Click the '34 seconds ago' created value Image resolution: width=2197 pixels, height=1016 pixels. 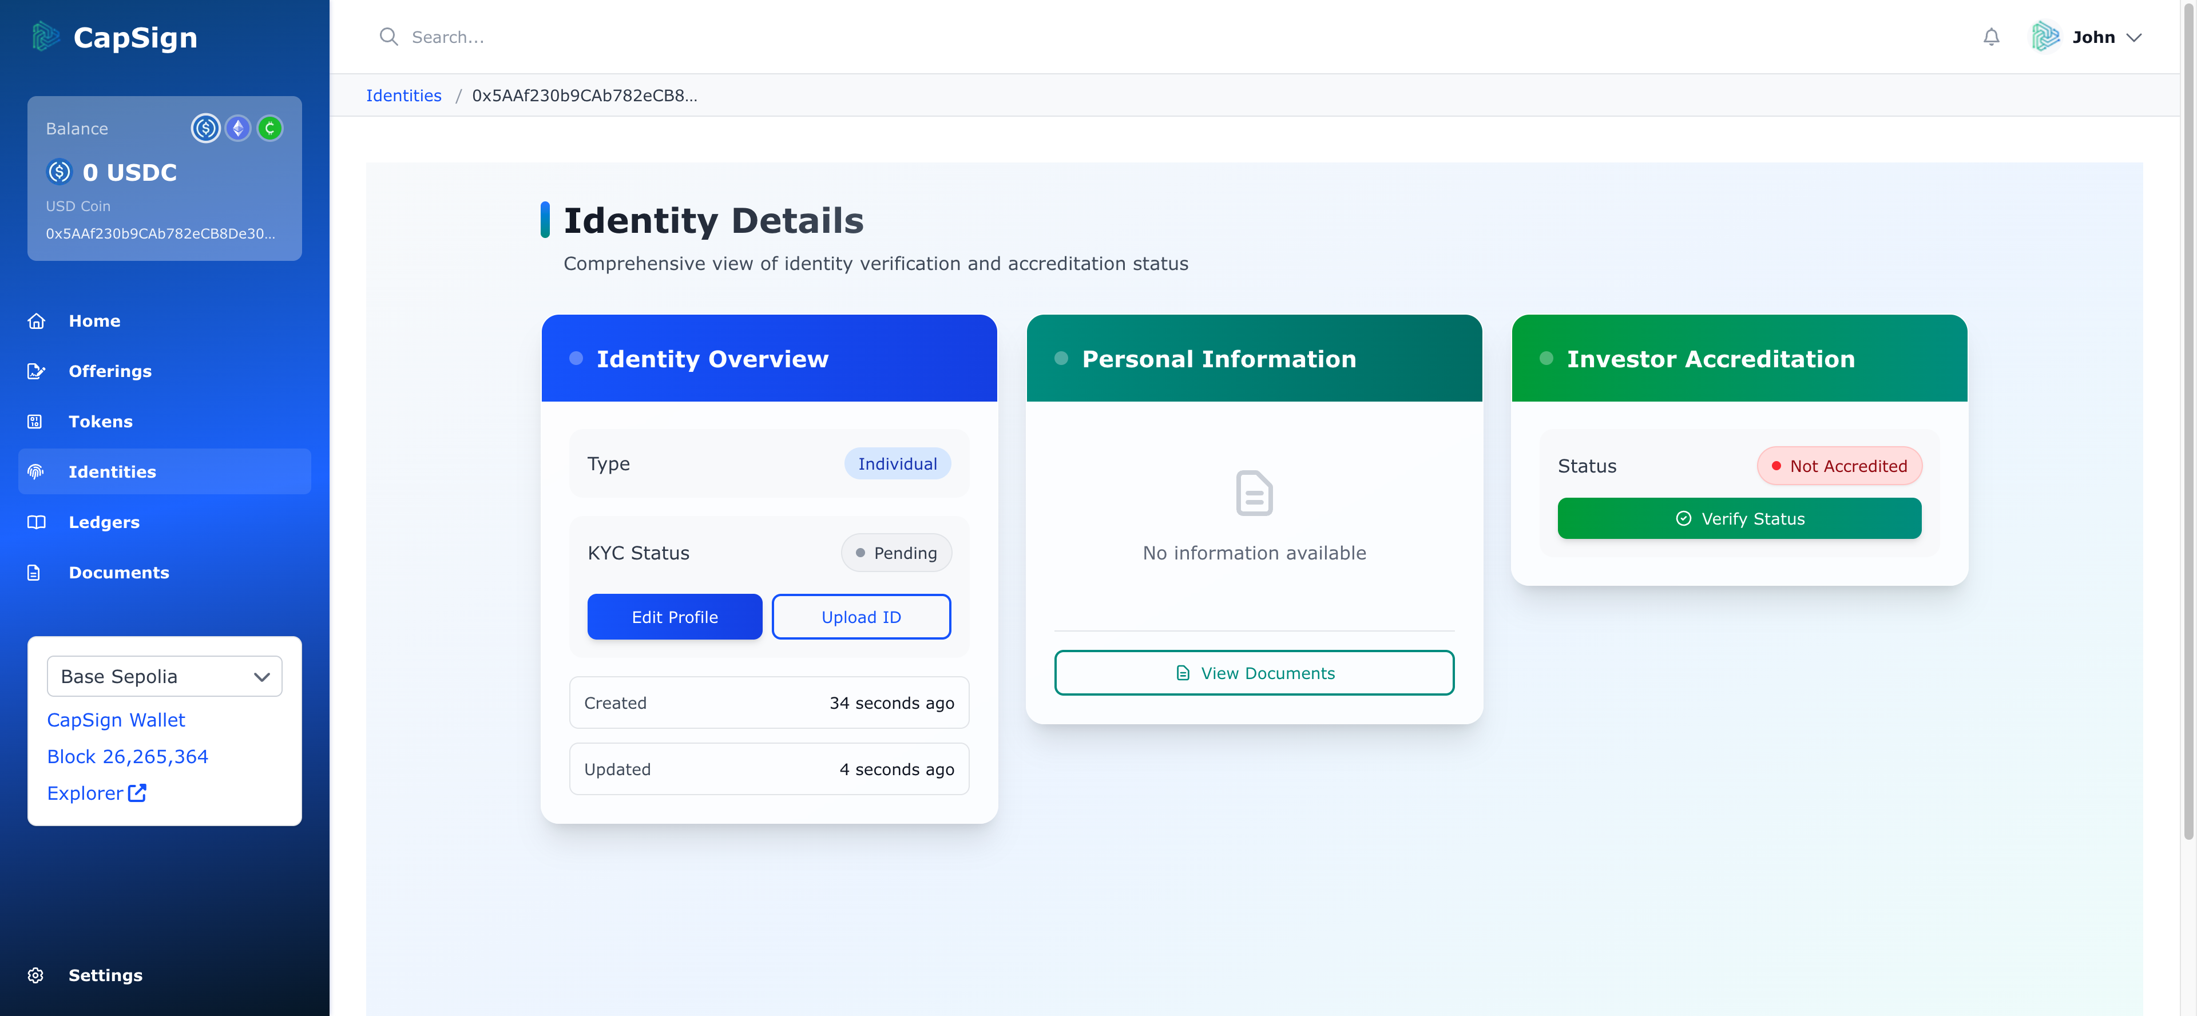click(x=891, y=703)
